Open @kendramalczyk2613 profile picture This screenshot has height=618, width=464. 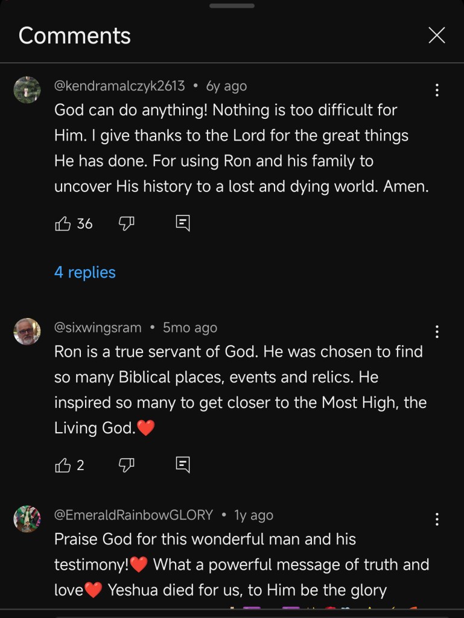(x=27, y=90)
